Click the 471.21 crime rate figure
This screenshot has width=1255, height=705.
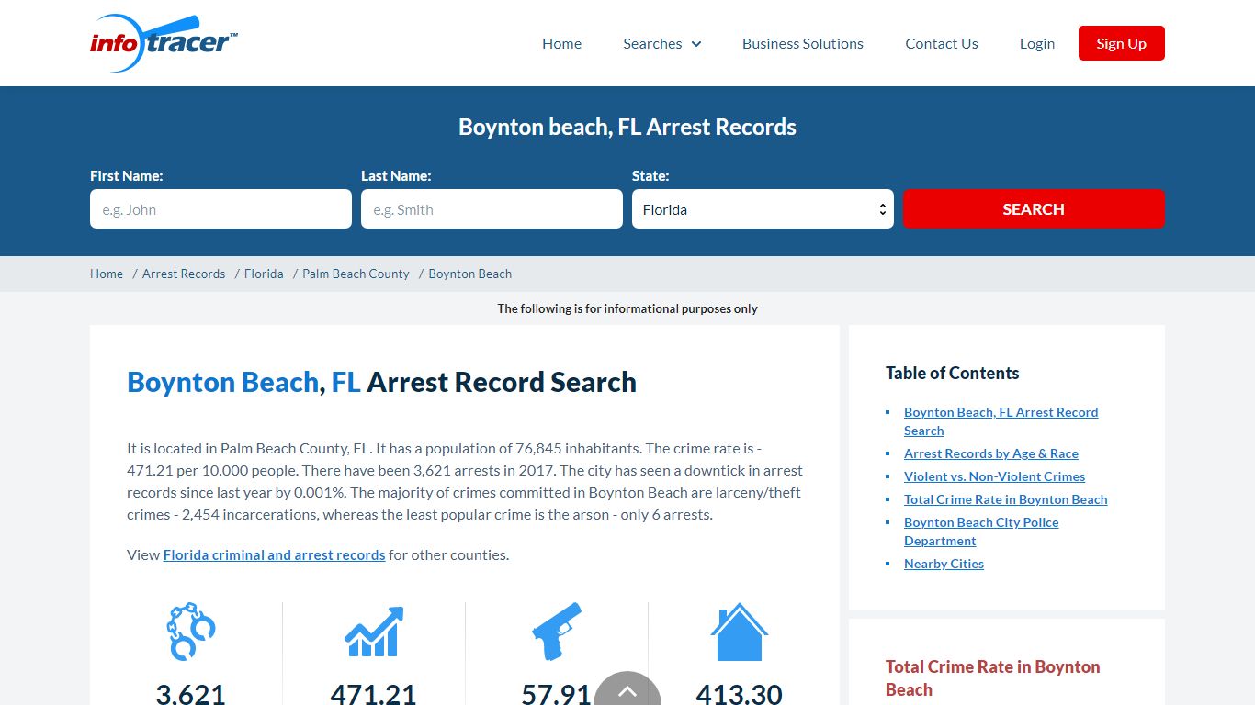tap(373, 694)
